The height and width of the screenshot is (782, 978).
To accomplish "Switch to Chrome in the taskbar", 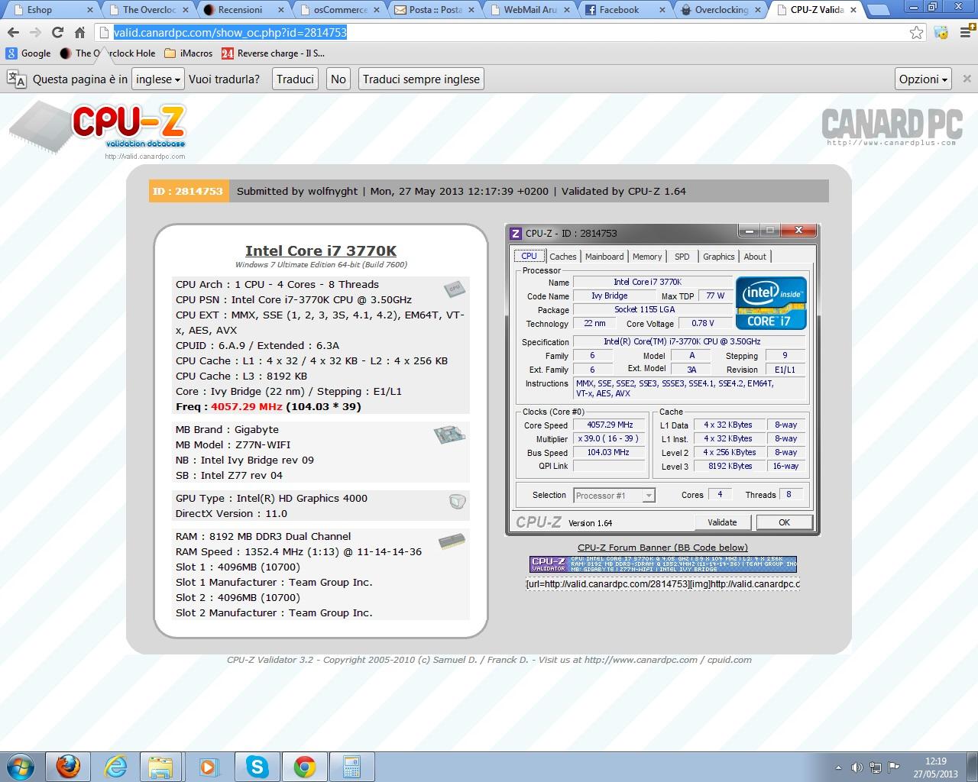I will 305,766.
